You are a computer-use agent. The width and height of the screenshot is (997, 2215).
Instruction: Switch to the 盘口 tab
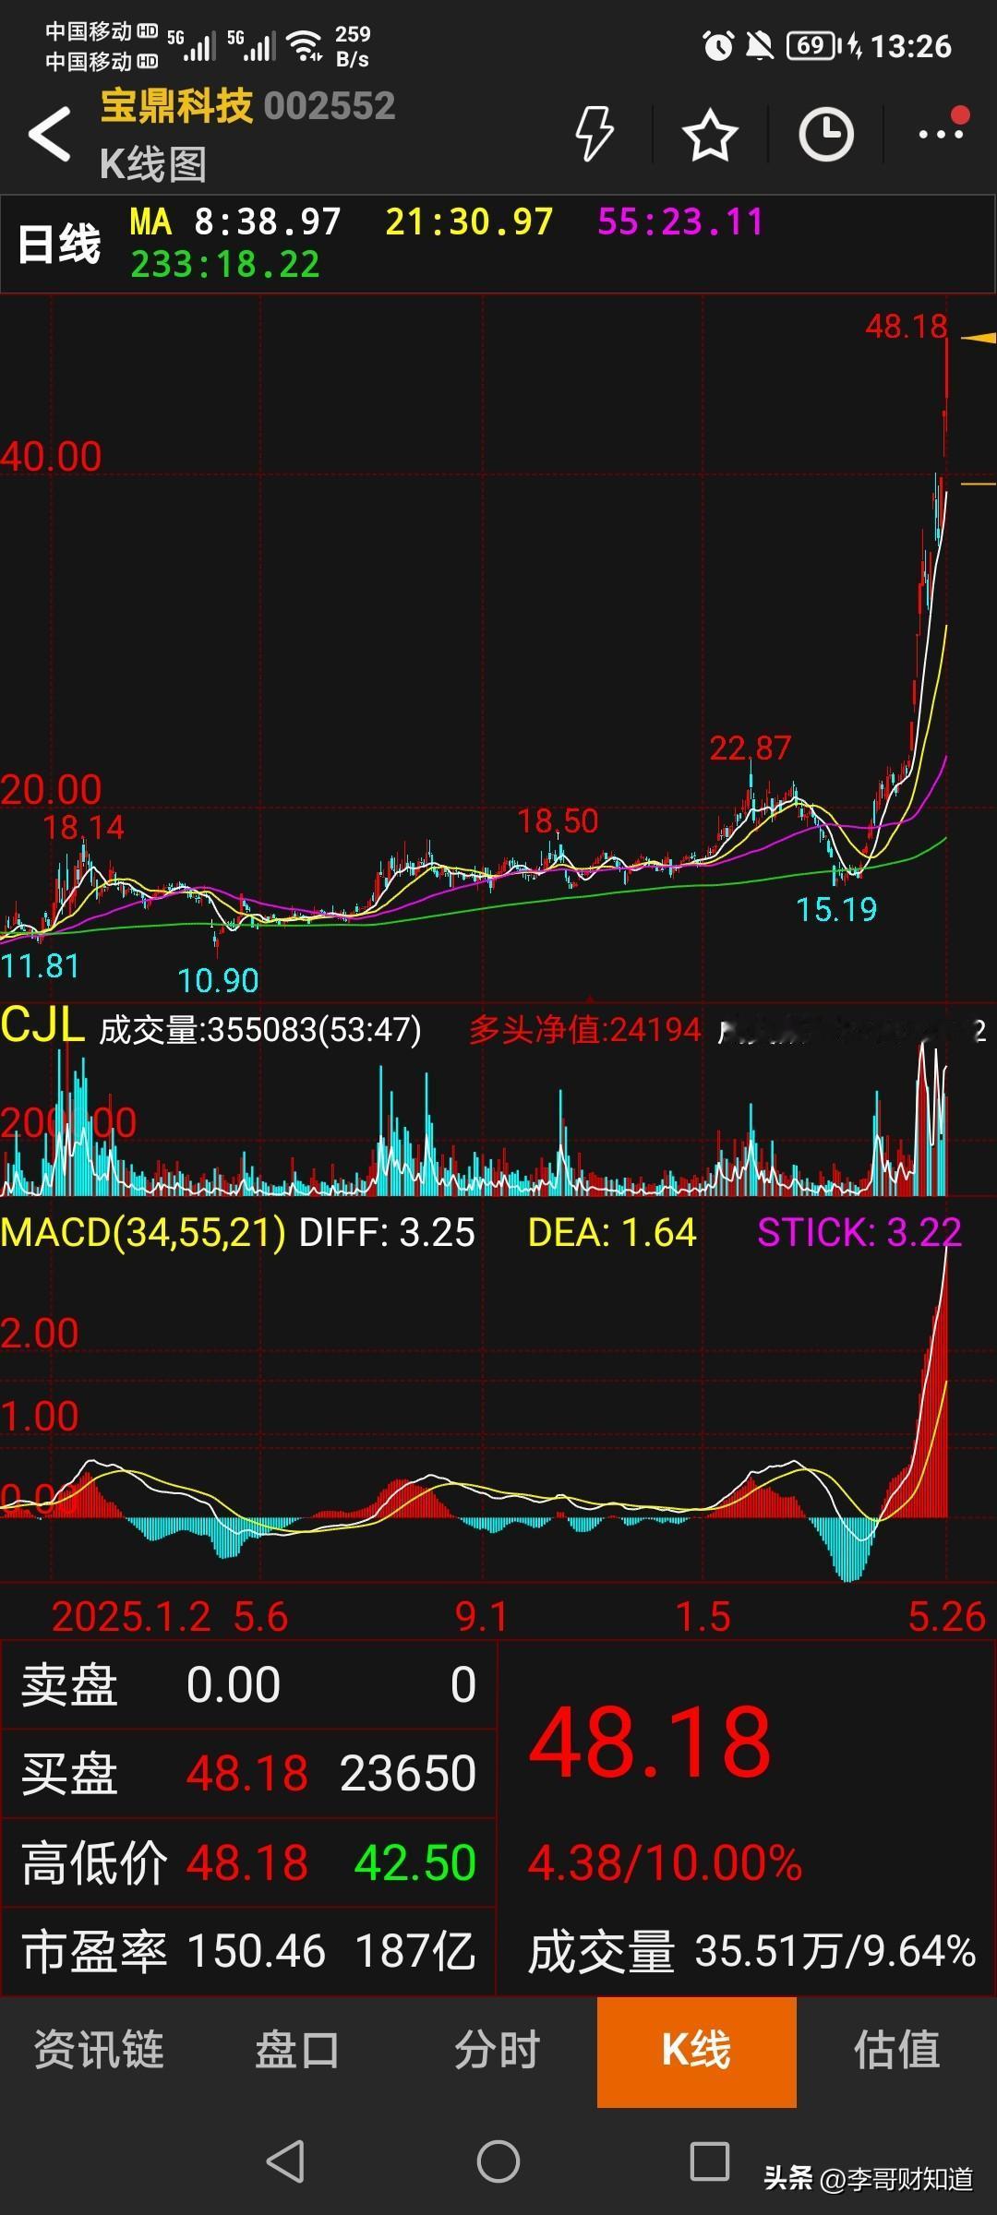click(297, 2050)
